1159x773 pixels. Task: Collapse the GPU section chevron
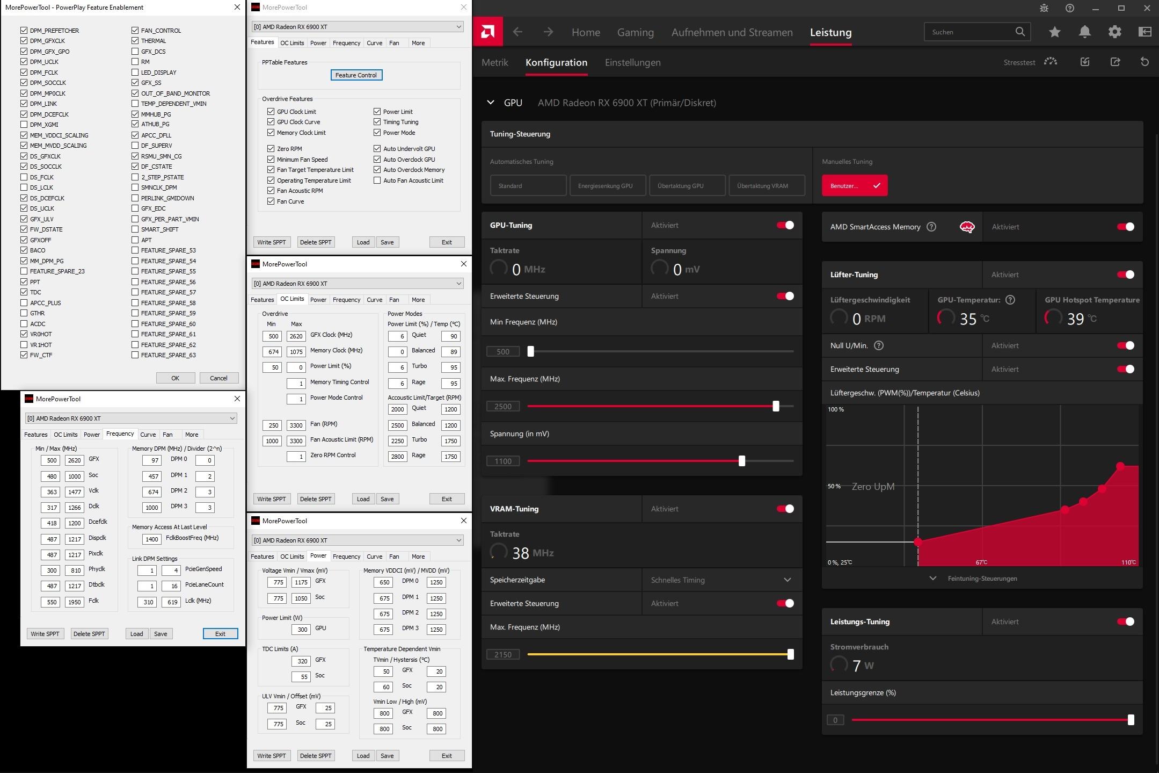point(490,102)
